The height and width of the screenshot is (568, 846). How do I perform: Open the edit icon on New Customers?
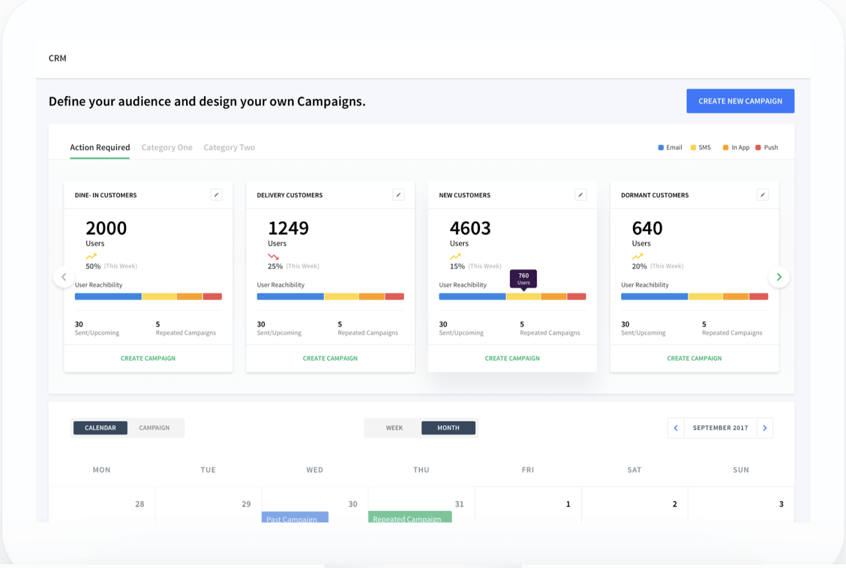pos(581,195)
